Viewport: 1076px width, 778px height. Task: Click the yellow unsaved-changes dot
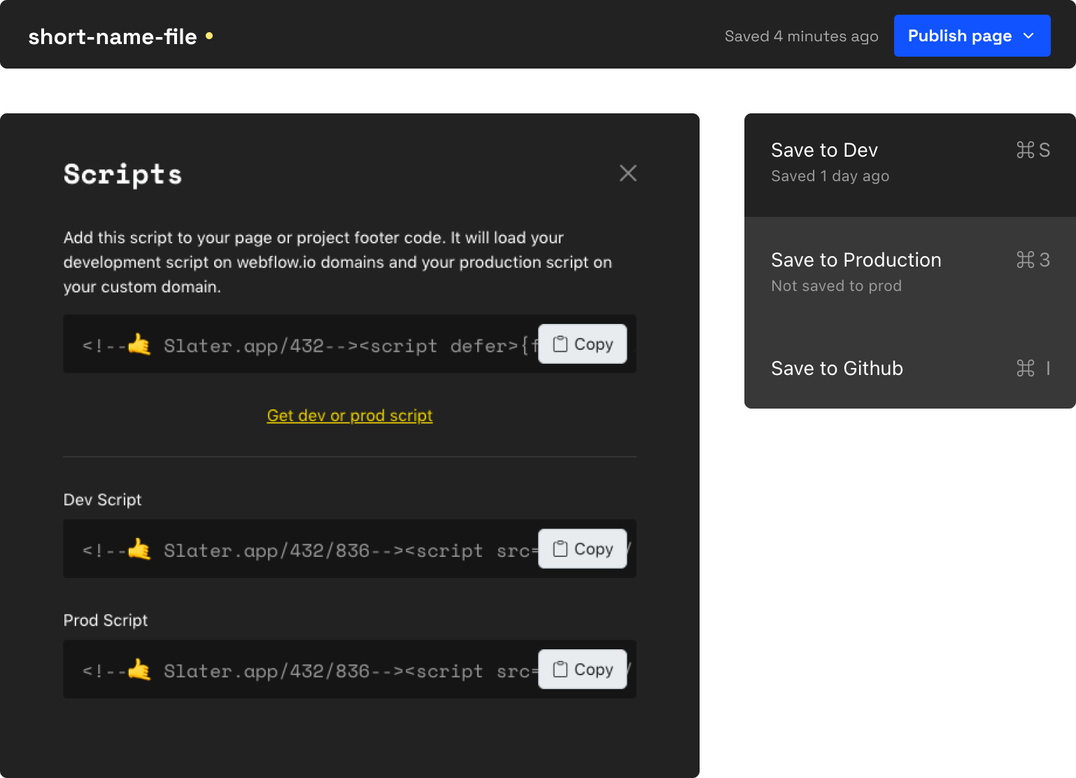click(x=209, y=35)
